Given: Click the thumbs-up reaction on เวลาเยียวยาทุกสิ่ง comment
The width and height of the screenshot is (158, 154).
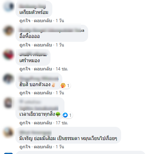Looking at the screenshot, I should (65, 115).
